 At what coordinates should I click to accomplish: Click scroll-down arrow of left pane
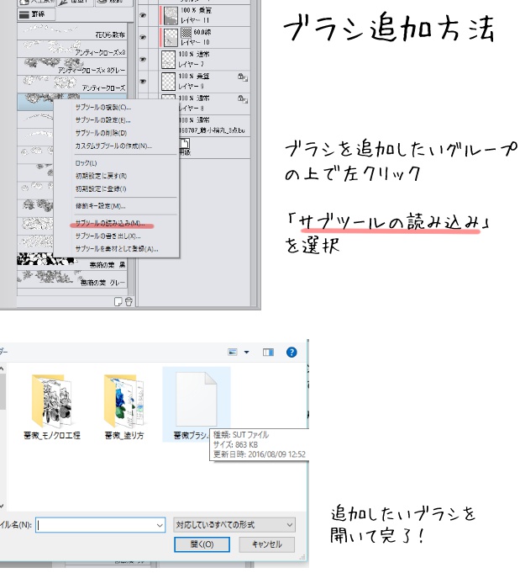click(x=3, y=507)
